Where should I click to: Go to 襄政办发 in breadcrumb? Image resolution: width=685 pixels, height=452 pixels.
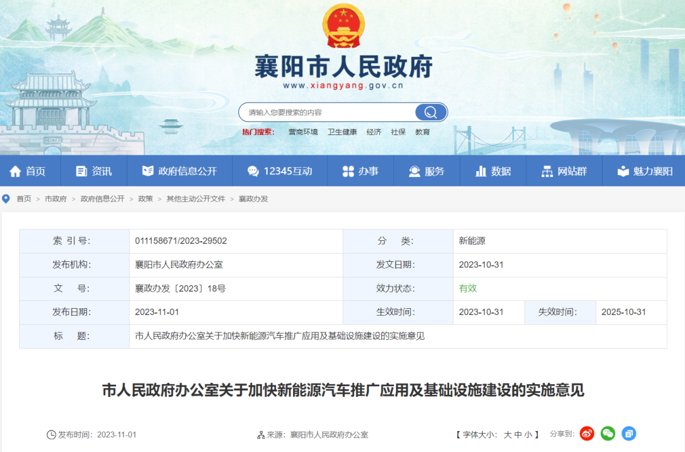pos(253,198)
